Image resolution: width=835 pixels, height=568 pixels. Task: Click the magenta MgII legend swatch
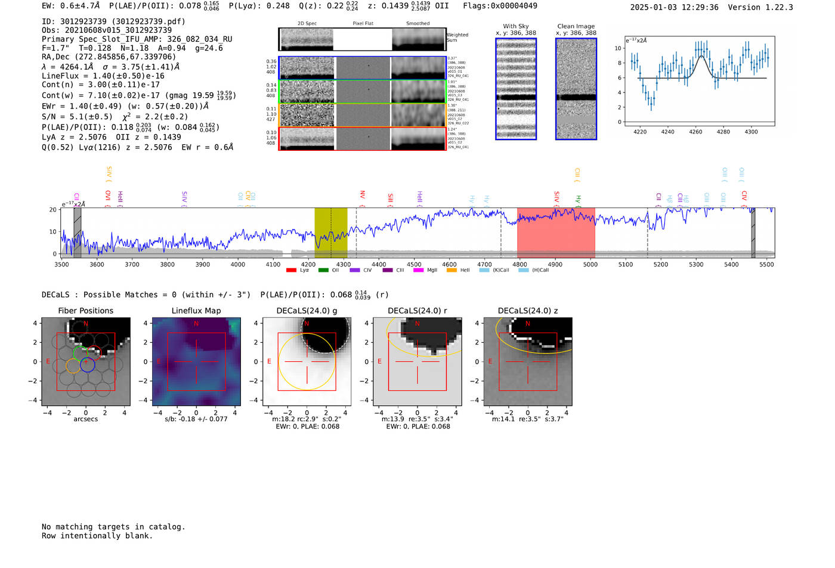[x=419, y=270]
